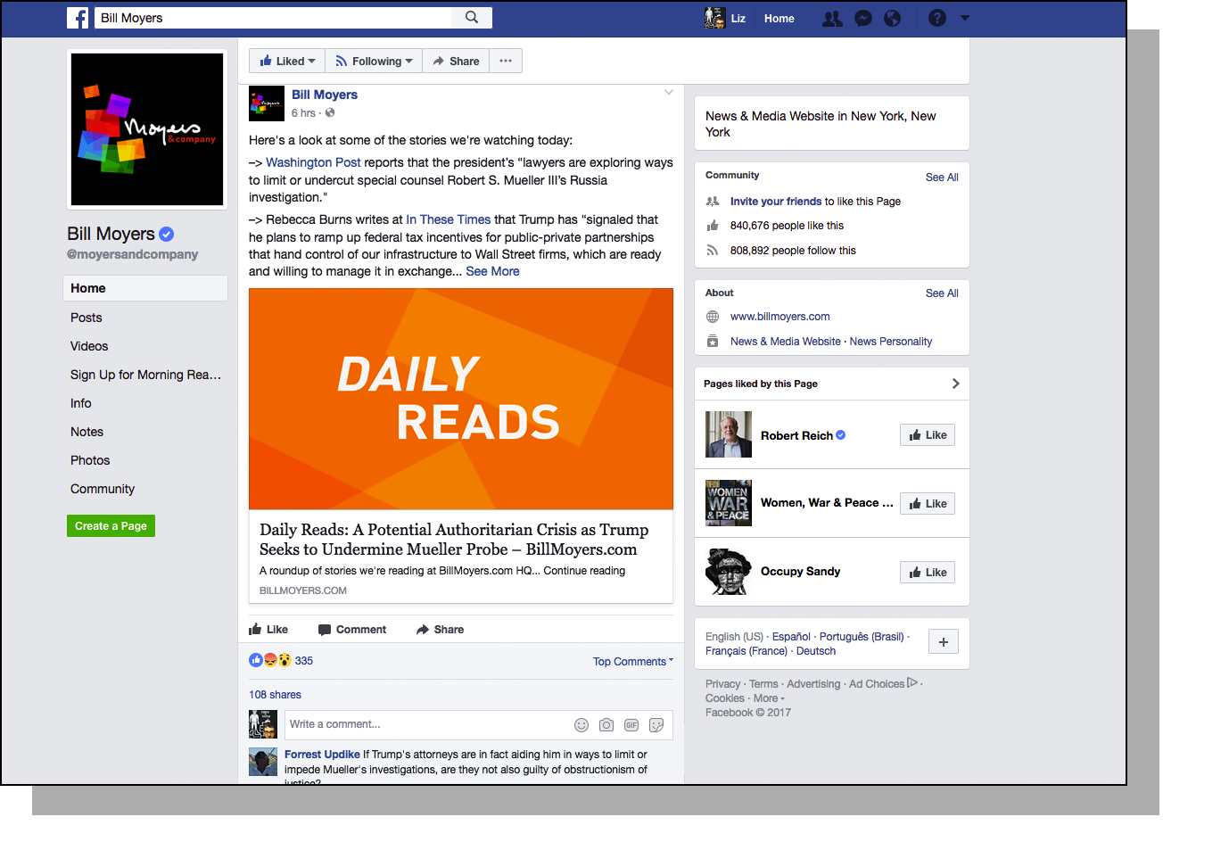
Task: Open the 108 shares link
Action: [x=275, y=695]
